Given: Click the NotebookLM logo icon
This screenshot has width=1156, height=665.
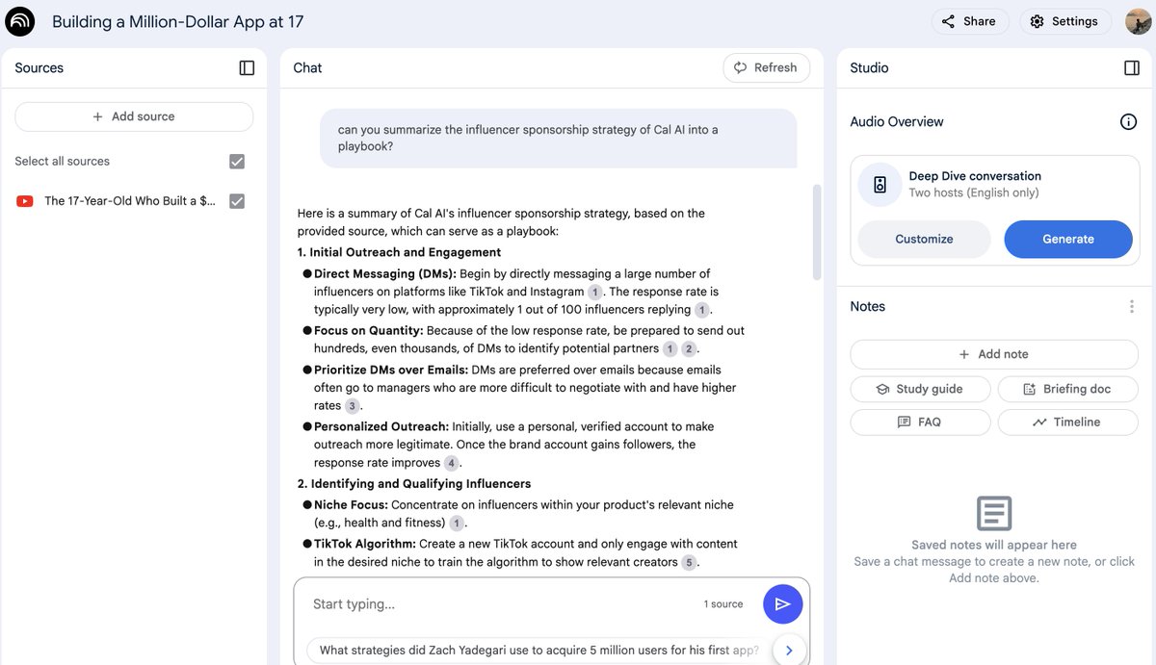Looking at the screenshot, I should (20, 21).
